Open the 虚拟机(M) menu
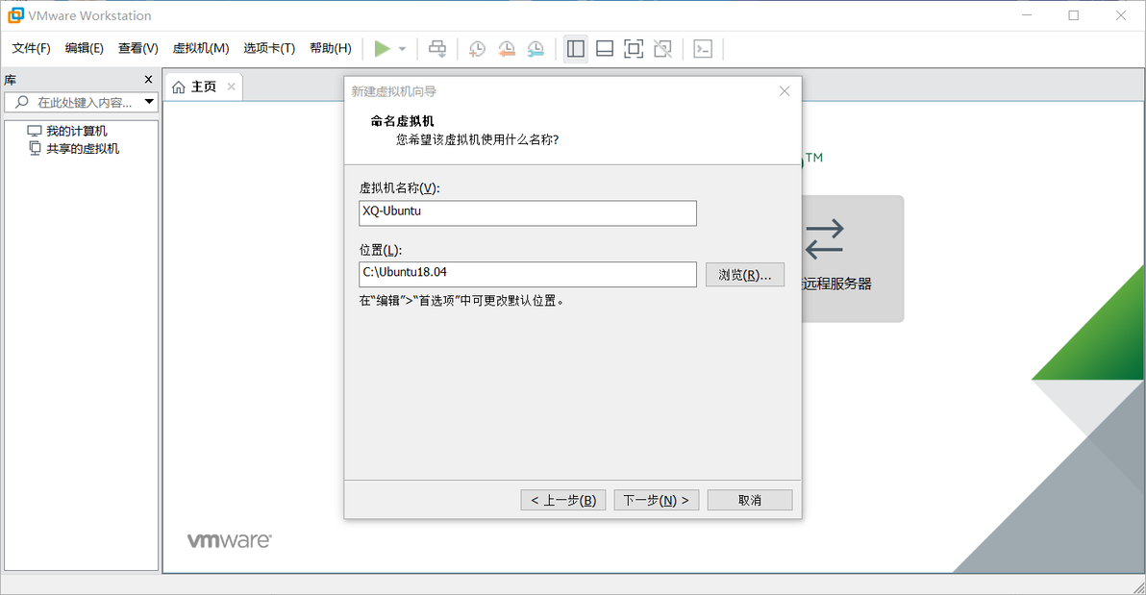 [201, 48]
